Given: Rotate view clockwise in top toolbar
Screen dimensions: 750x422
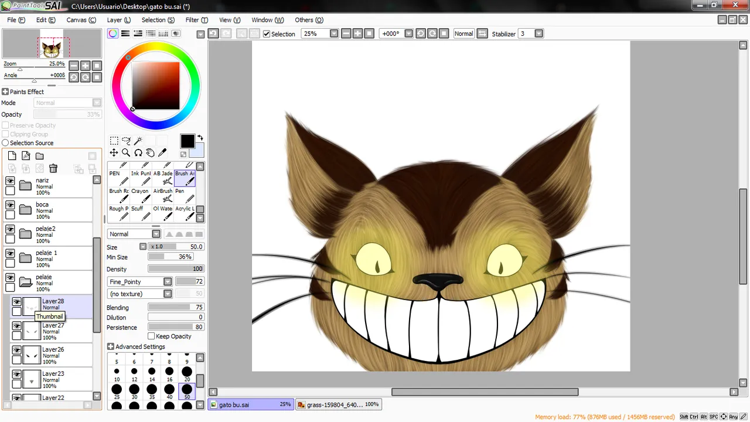Looking at the screenshot, I should [x=432, y=33].
